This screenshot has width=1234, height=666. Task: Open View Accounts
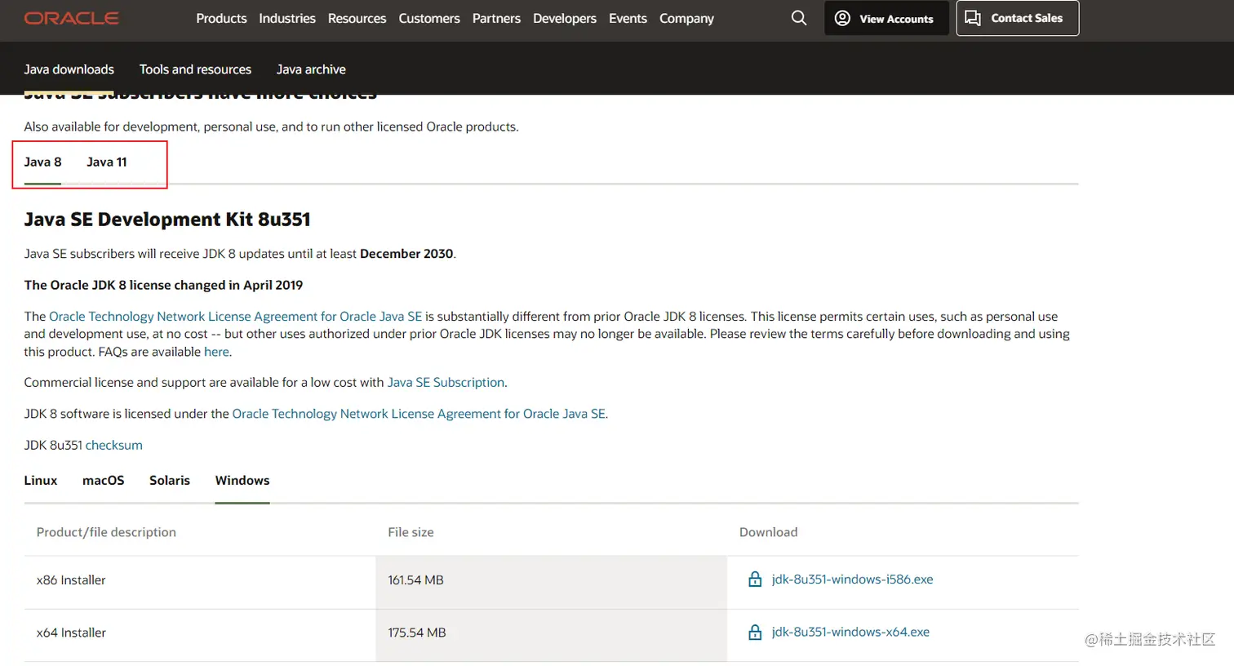pos(886,18)
